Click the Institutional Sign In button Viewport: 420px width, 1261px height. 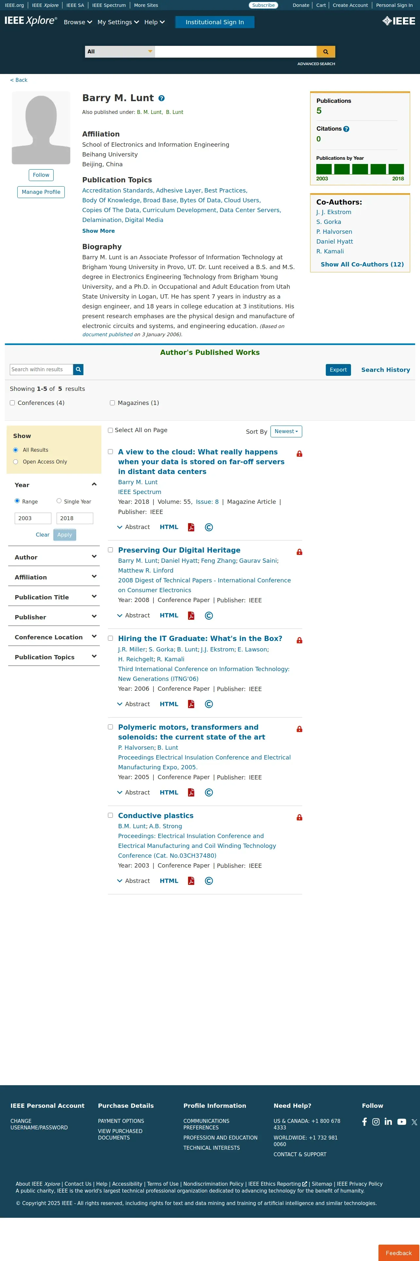click(215, 22)
